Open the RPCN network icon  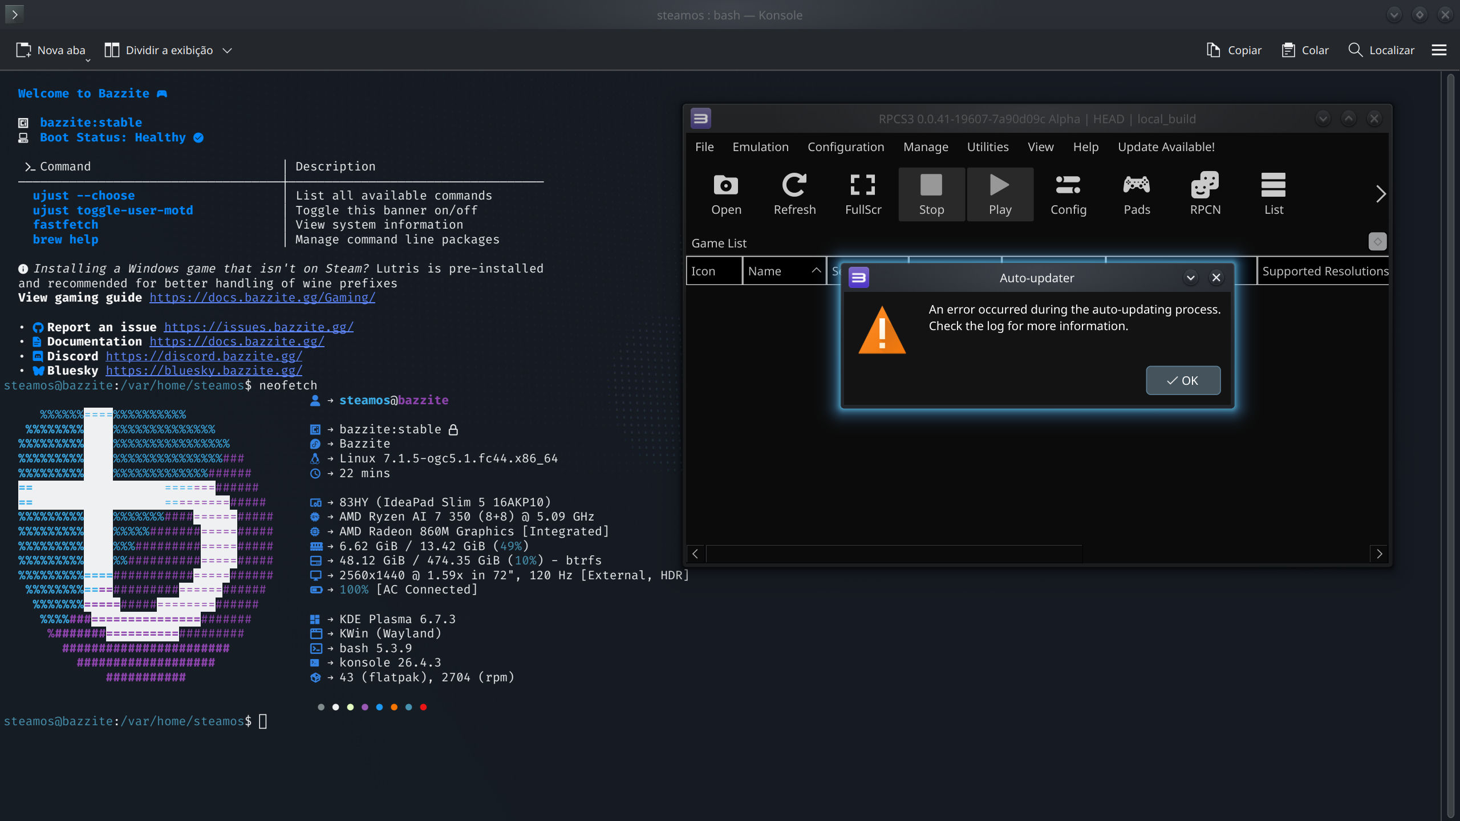[x=1205, y=194]
